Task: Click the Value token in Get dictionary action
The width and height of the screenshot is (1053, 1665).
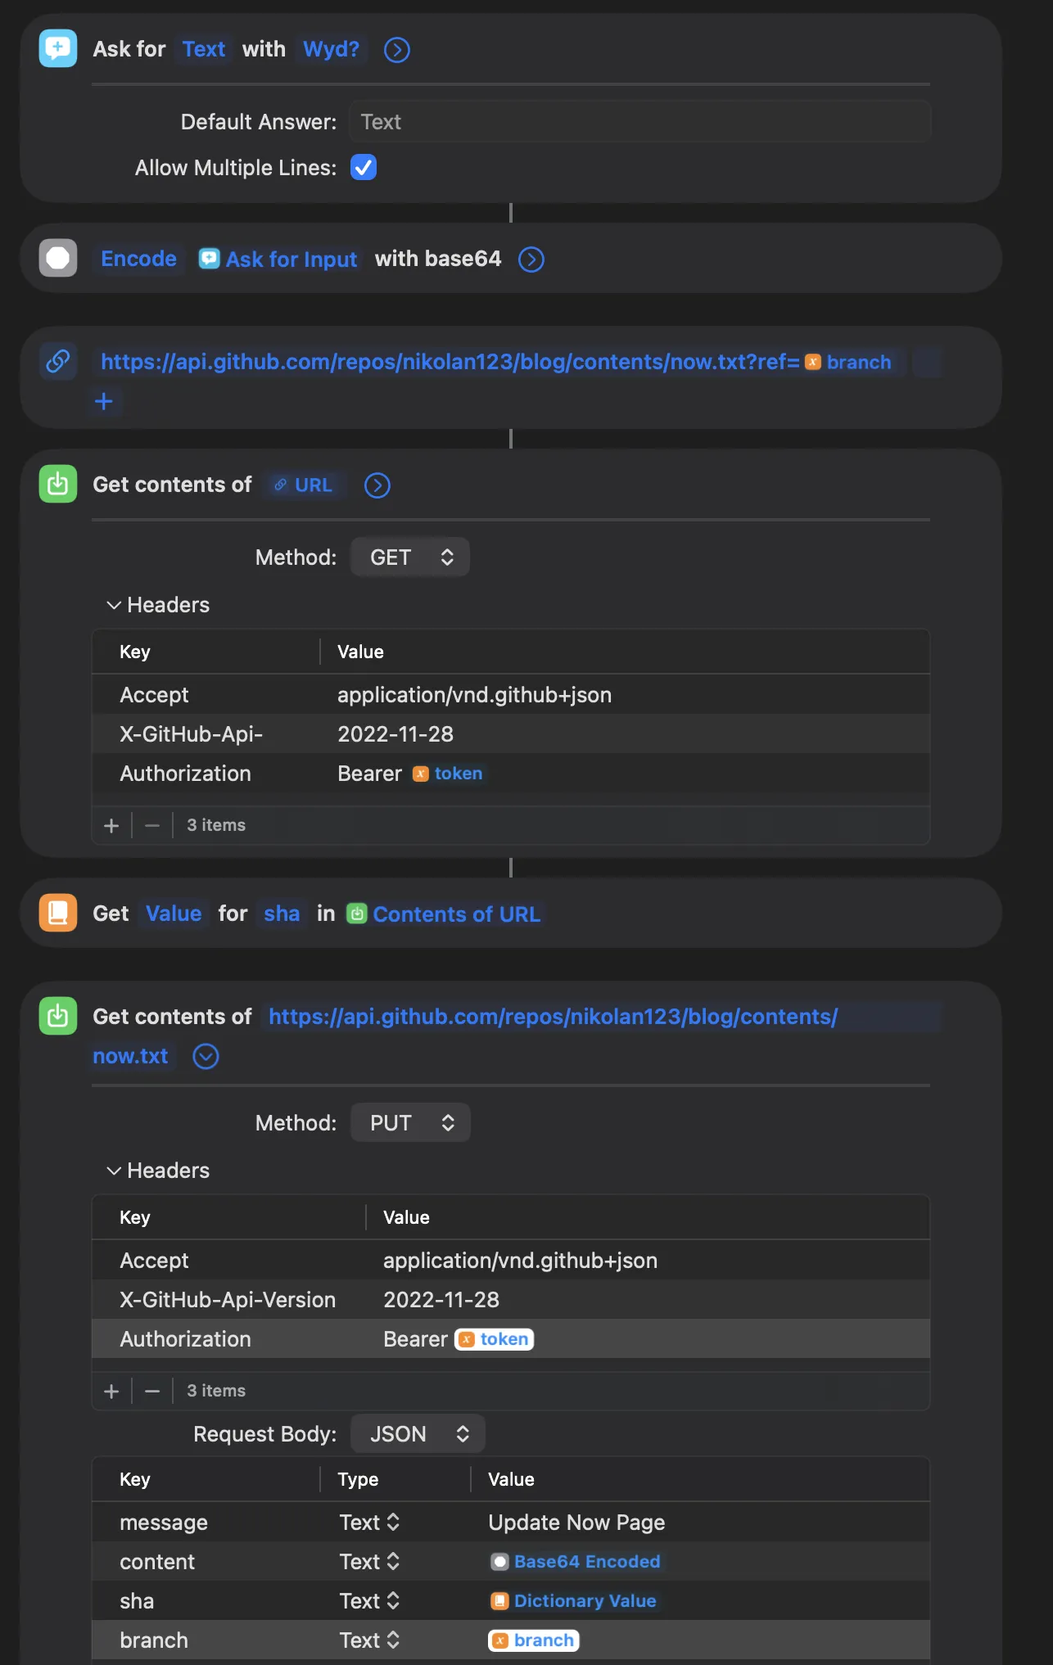Action: point(174,914)
